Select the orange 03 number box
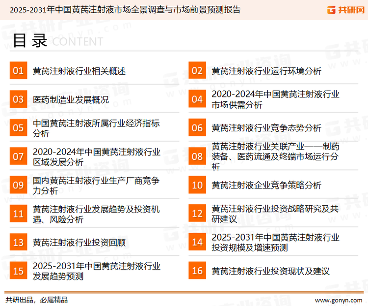Viewport: 368px width, 306px height. pos(18,99)
